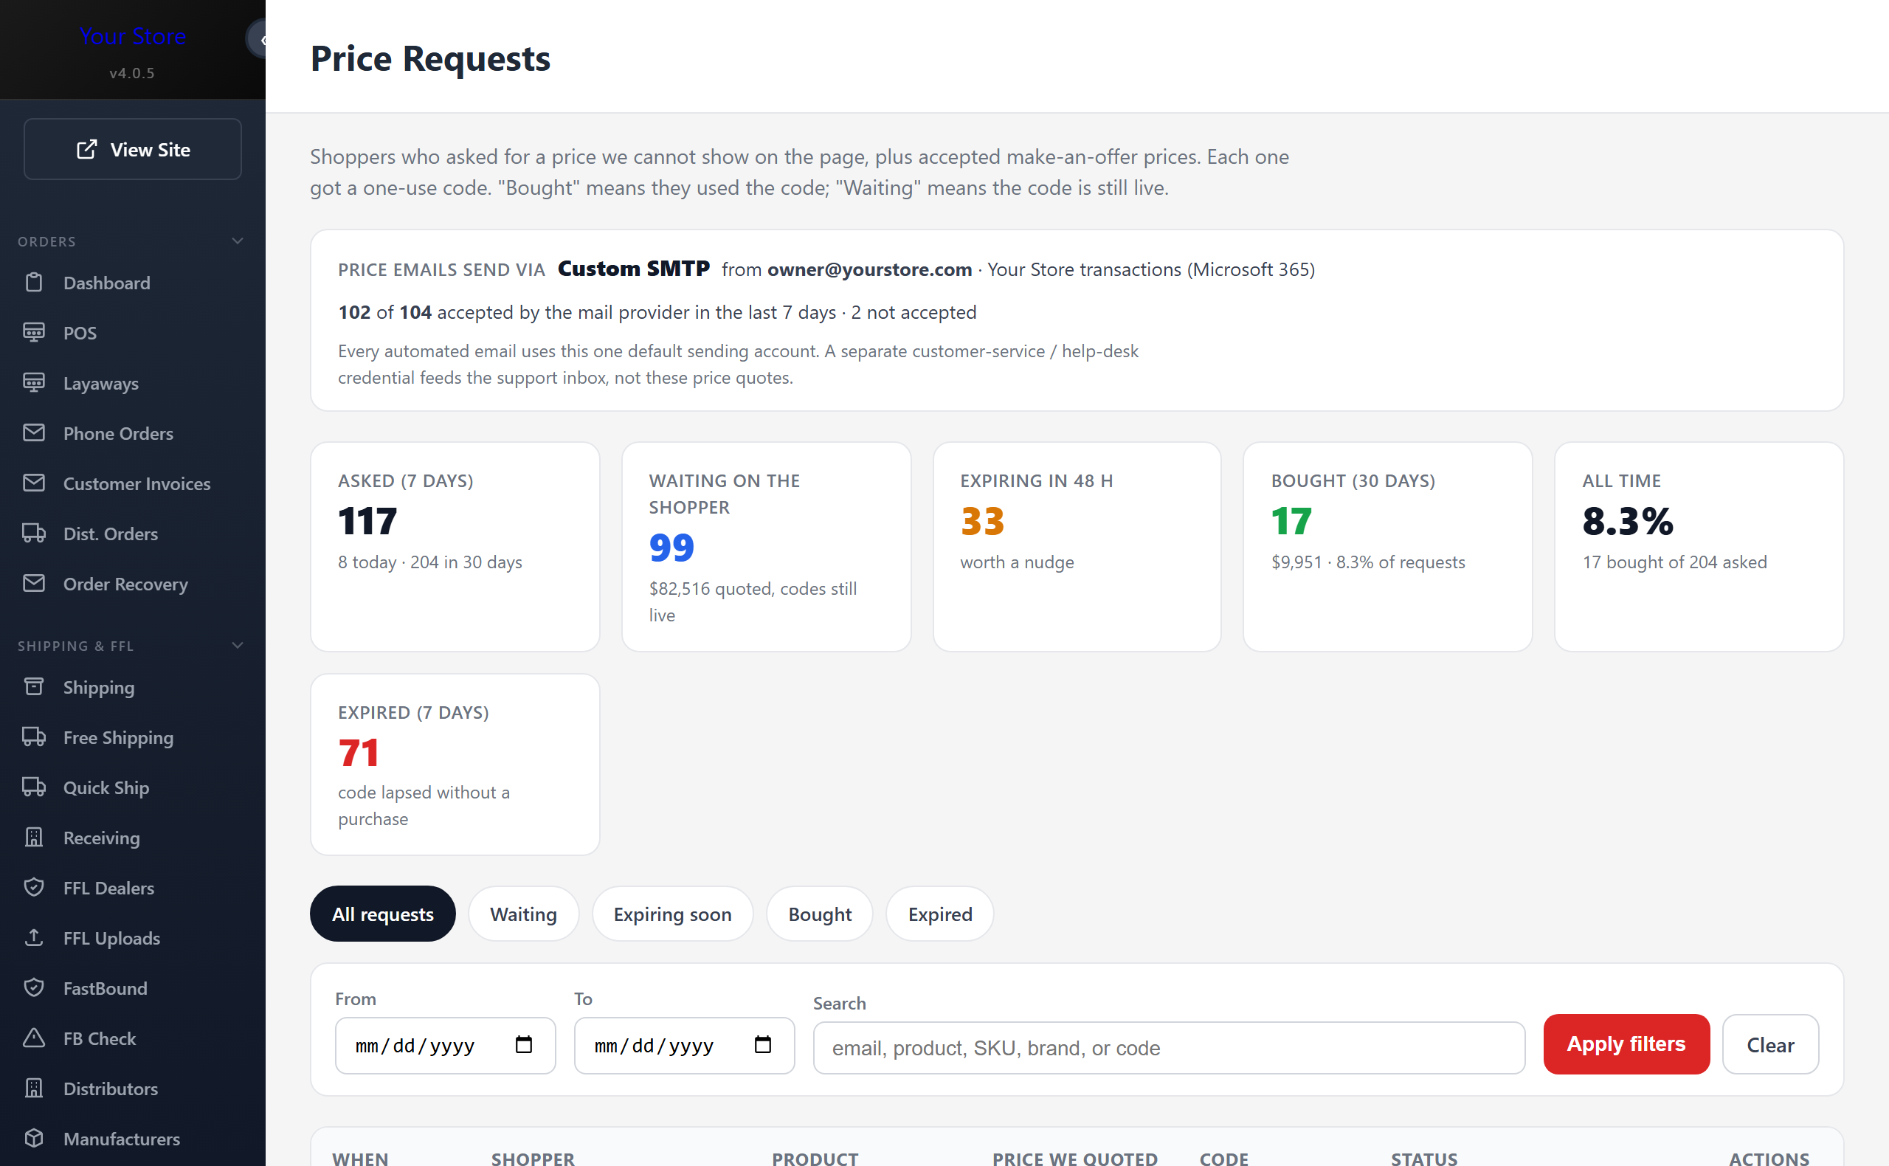Click the Order Recovery envelope icon
This screenshot has width=1889, height=1166.
[x=34, y=584]
